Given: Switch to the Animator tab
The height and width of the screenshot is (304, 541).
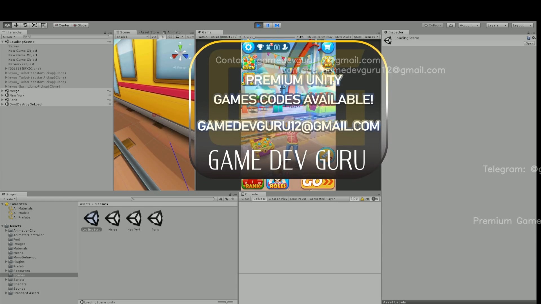Looking at the screenshot, I should (x=172, y=32).
